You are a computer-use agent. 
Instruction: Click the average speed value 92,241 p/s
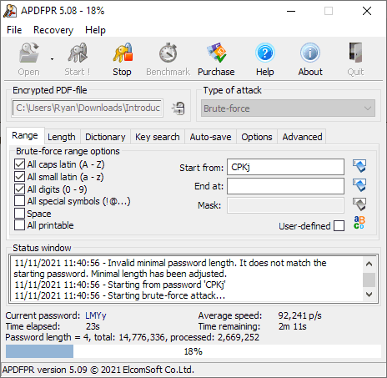coord(299,315)
